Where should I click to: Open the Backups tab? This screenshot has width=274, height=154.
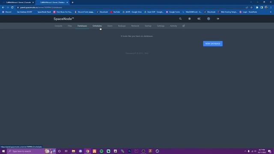pos(122,26)
